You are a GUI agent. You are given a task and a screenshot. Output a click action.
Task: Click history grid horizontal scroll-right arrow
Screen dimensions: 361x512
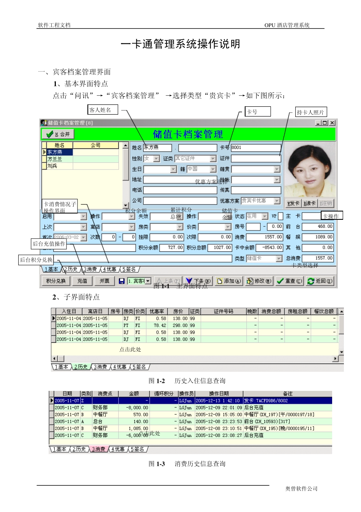[336, 358]
